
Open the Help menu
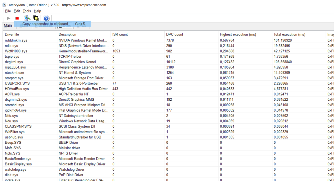(37, 11)
